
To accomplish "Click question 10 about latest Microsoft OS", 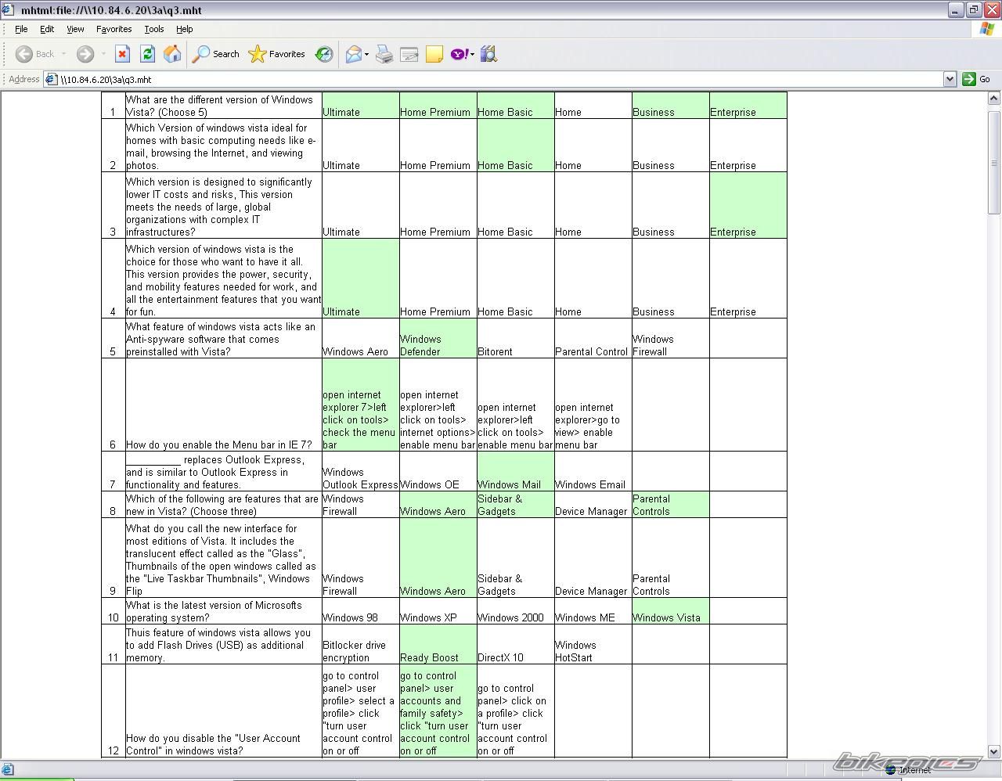I will (214, 611).
